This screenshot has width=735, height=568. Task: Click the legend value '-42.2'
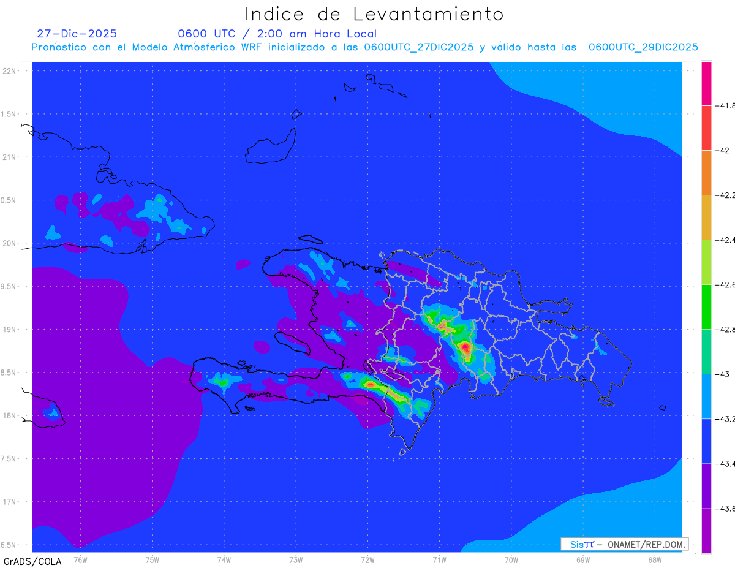click(726, 195)
